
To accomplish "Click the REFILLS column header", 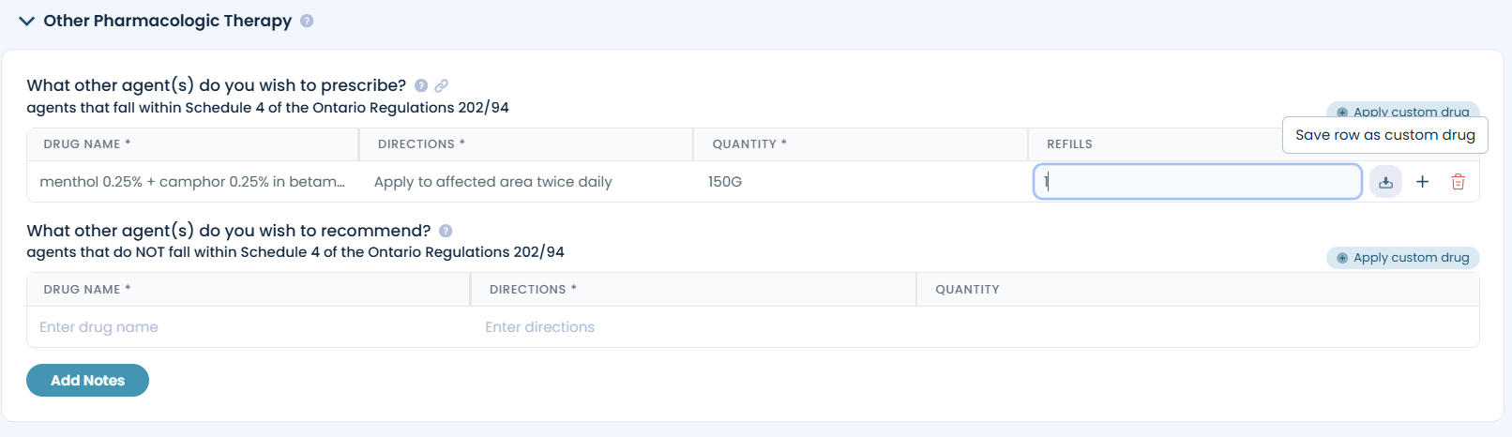I will (1069, 144).
